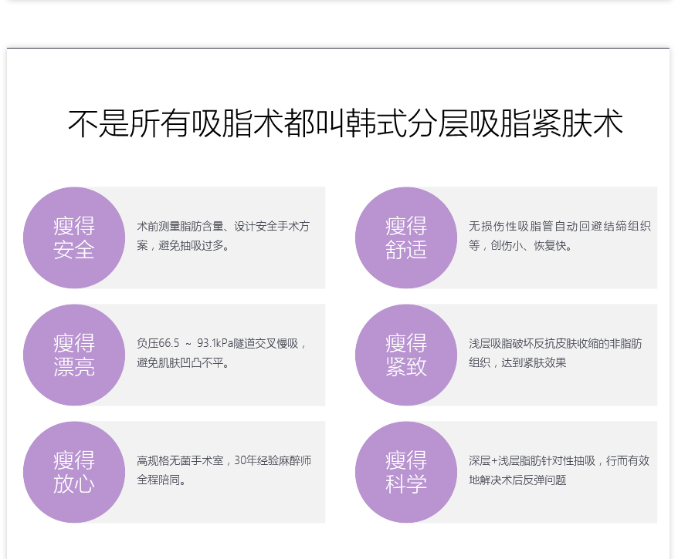Open the 瘦得放心 circle badge

[74, 472]
